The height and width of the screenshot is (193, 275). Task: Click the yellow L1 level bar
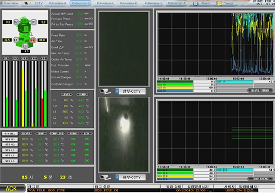coord(23,97)
